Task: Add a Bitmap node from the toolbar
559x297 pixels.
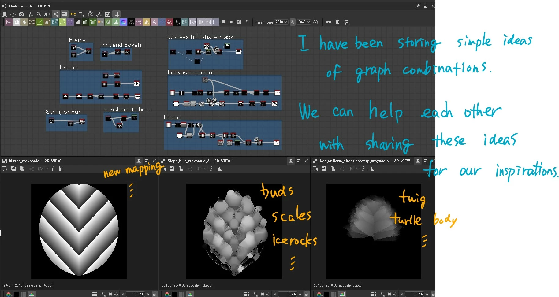Action: pos(9,22)
